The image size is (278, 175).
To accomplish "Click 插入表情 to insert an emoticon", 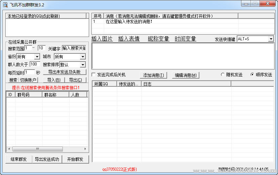I will [129, 39].
